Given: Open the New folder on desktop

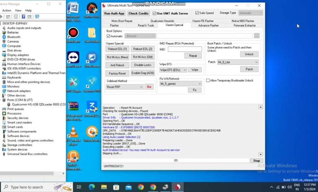Looking at the screenshot, I should tap(92, 34).
